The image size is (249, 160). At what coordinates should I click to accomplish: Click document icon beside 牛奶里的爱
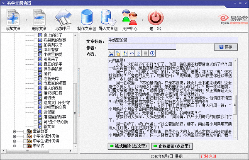40,54
